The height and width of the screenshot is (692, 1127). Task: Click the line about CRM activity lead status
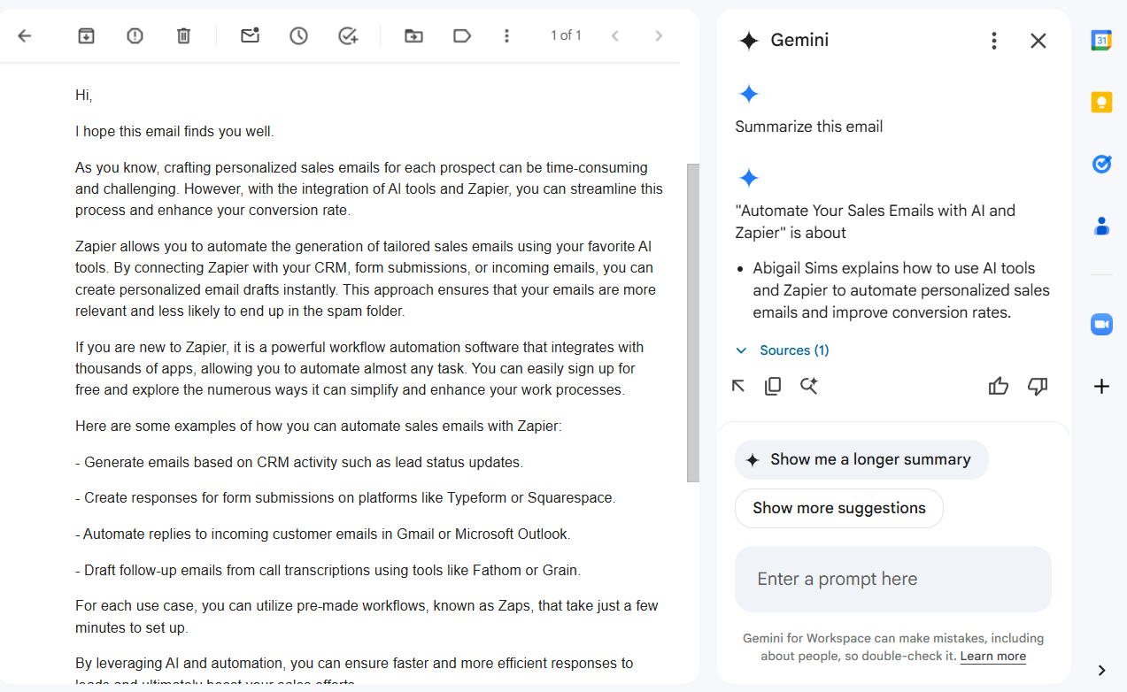(x=299, y=462)
